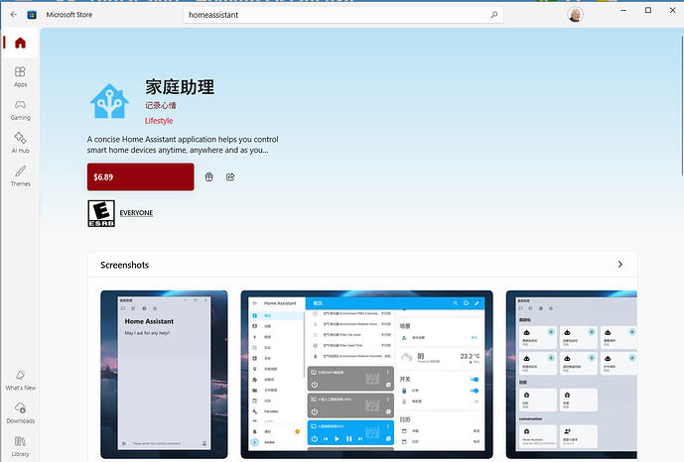Buy the app for $6.89
This screenshot has width=684, height=462.
(x=140, y=176)
